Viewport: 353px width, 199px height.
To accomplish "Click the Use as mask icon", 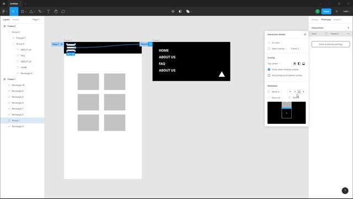I will click(x=180, y=11).
